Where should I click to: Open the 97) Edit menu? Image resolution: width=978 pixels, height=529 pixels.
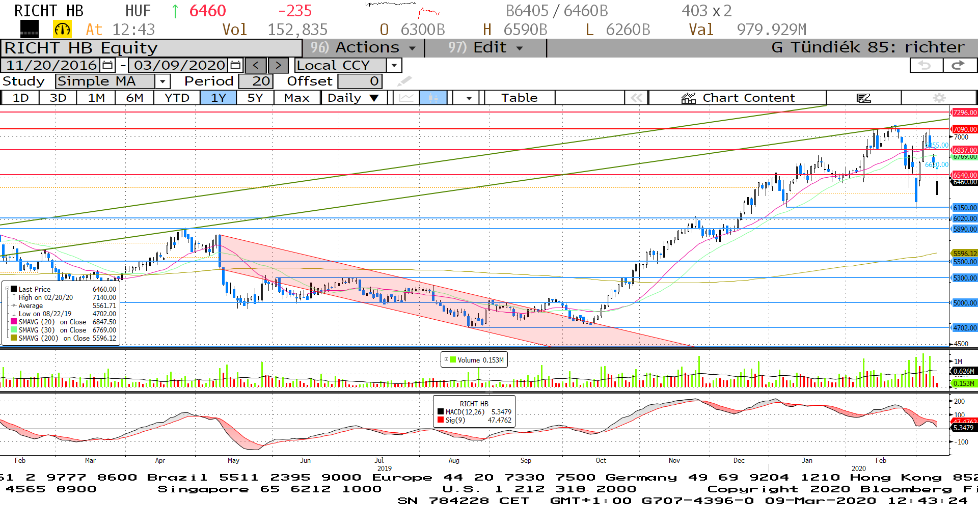(x=485, y=47)
